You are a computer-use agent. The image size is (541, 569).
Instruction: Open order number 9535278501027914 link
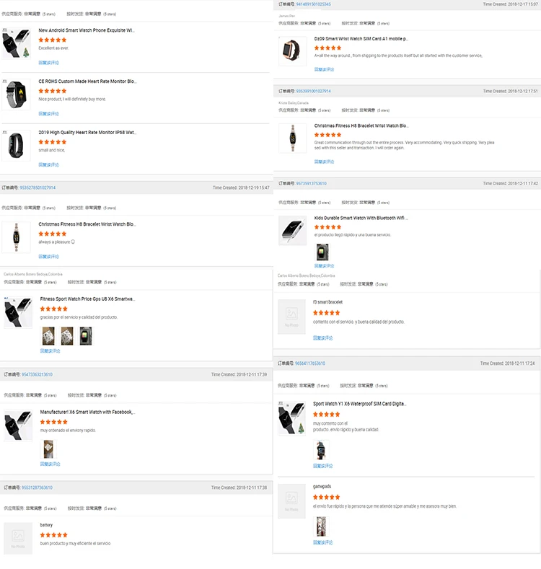(38, 188)
